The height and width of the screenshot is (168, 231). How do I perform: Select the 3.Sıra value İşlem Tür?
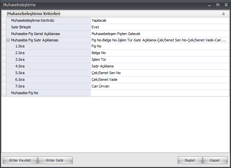point(160,59)
